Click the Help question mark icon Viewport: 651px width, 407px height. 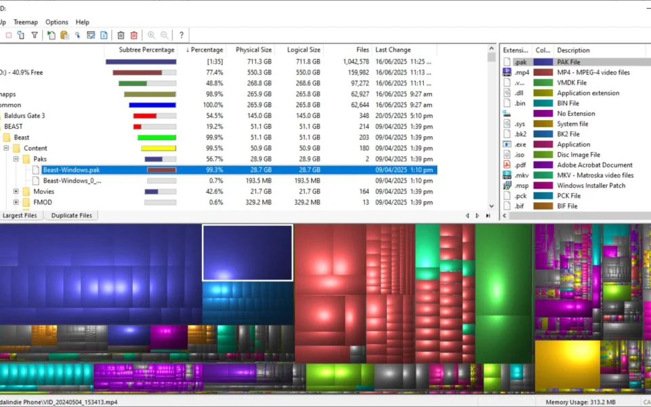(x=181, y=35)
